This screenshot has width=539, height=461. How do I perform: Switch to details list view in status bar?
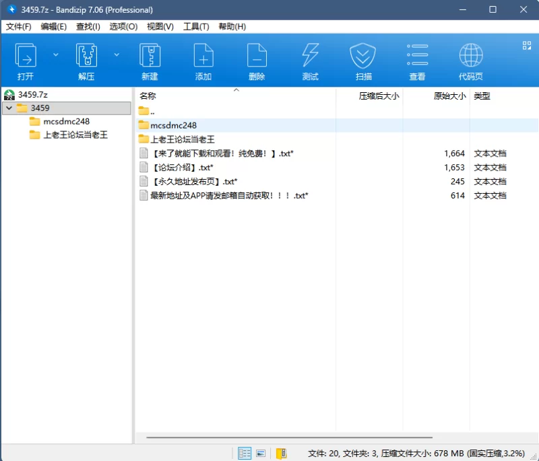point(245,454)
